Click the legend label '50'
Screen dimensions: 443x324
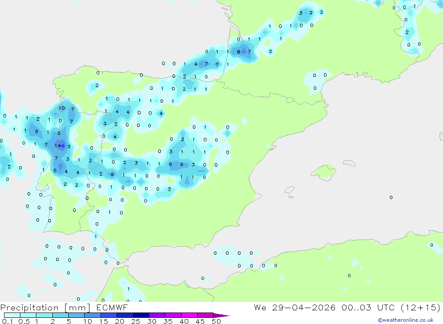pos(216,321)
